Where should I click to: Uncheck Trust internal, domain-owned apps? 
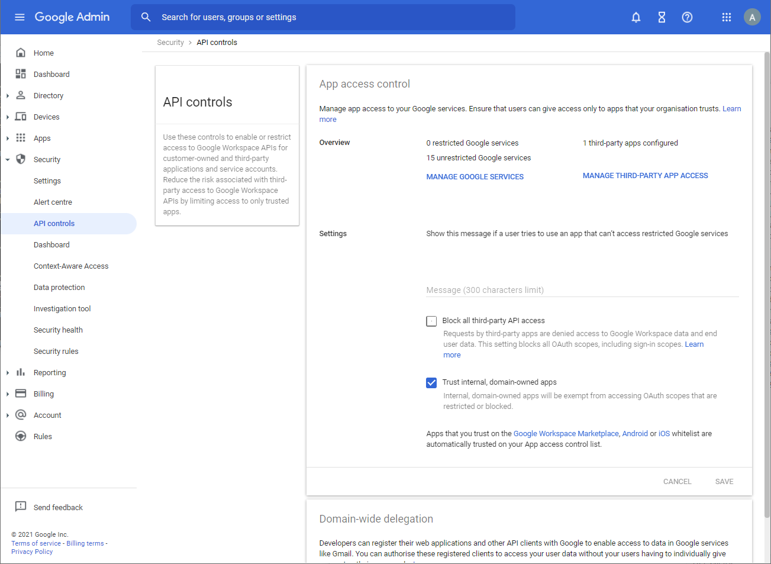coord(431,382)
